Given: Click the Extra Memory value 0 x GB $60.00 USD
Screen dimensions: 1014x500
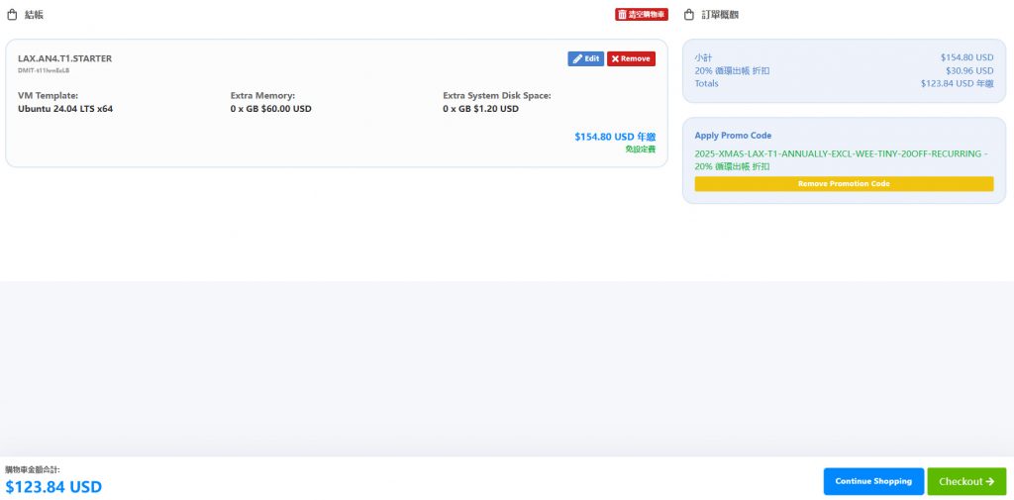Looking at the screenshot, I should tap(270, 109).
